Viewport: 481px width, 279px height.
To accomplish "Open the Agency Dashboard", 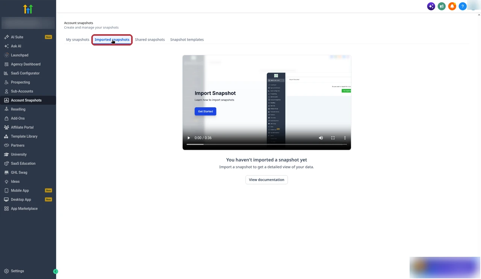I will [28, 64].
